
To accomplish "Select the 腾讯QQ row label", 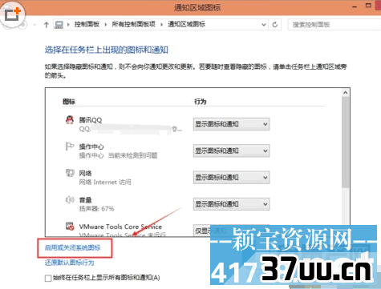I will tap(91, 120).
